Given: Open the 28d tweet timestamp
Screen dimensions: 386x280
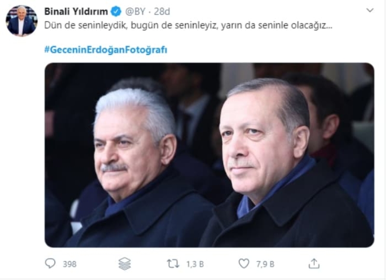Looking at the screenshot, I should click(162, 12).
